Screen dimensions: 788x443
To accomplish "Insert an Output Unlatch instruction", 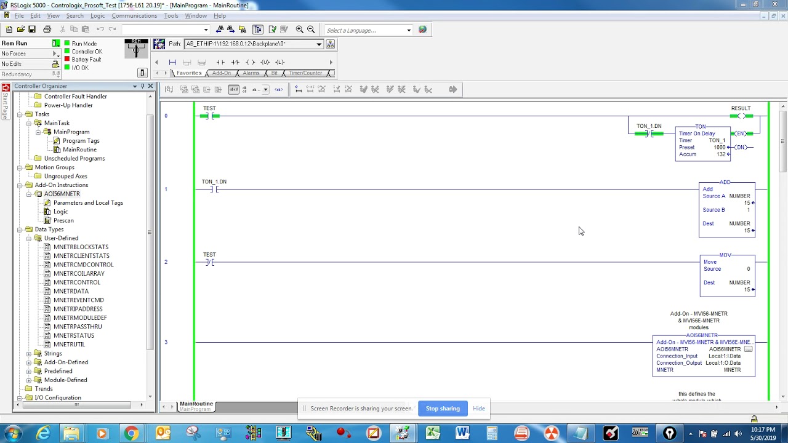I will click(x=265, y=62).
